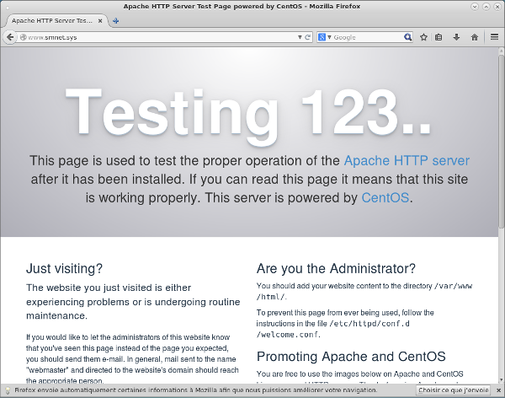
Task: Click the lightbulb icon in notification bar
Action: click(8, 390)
